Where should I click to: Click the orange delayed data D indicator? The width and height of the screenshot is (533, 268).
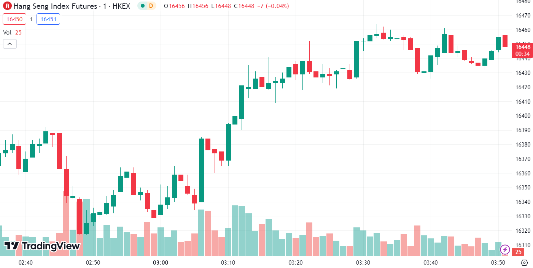tap(151, 6)
